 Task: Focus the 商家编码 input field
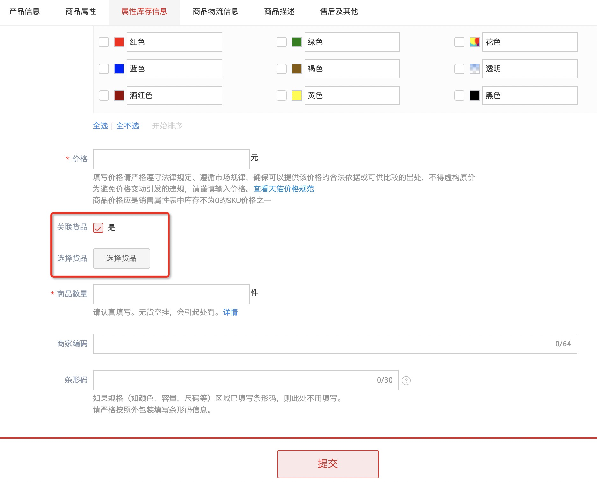click(335, 344)
